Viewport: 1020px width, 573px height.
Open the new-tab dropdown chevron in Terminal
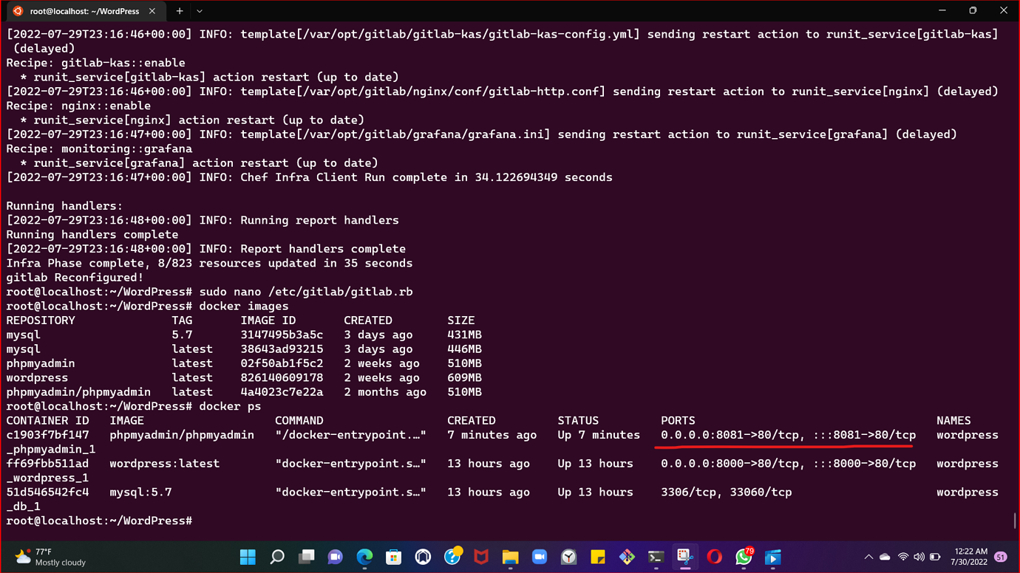[197, 11]
